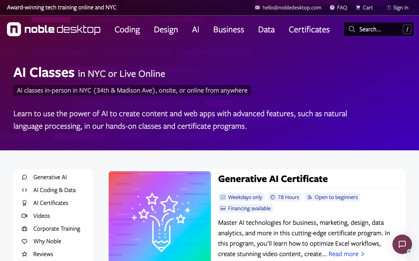Click the Generative AI chat bubble icon
The image size is (419, 261).
[24, 177]
